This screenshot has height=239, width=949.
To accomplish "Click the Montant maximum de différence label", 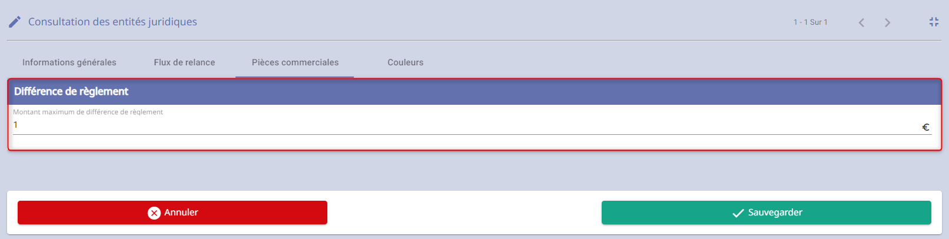I will coord(88,112).
